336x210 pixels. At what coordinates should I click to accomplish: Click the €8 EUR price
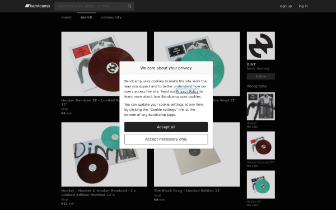159,200
